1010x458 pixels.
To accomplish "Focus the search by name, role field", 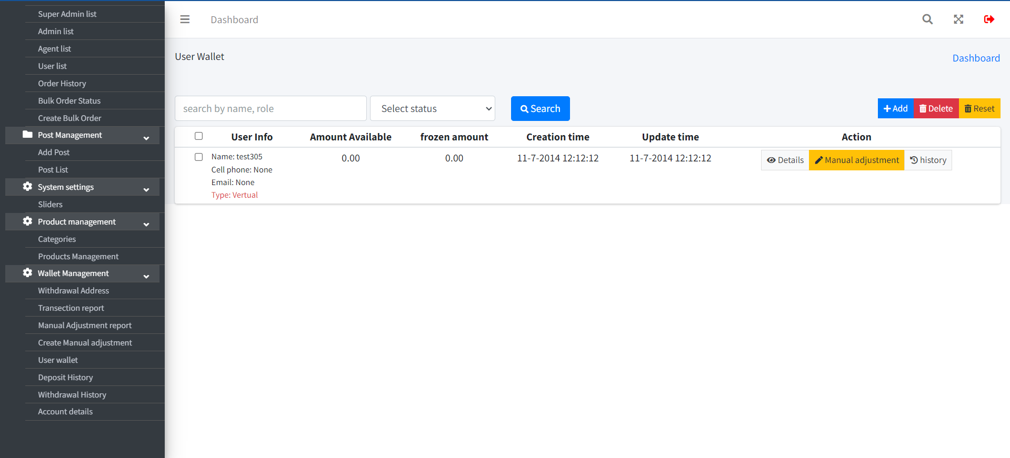I will click(271, 108).
